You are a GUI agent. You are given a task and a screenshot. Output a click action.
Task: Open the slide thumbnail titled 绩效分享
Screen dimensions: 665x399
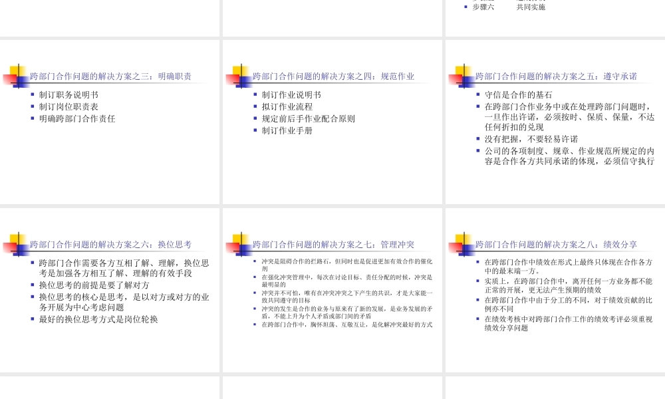pyautogui.click(x=555, y=290)
